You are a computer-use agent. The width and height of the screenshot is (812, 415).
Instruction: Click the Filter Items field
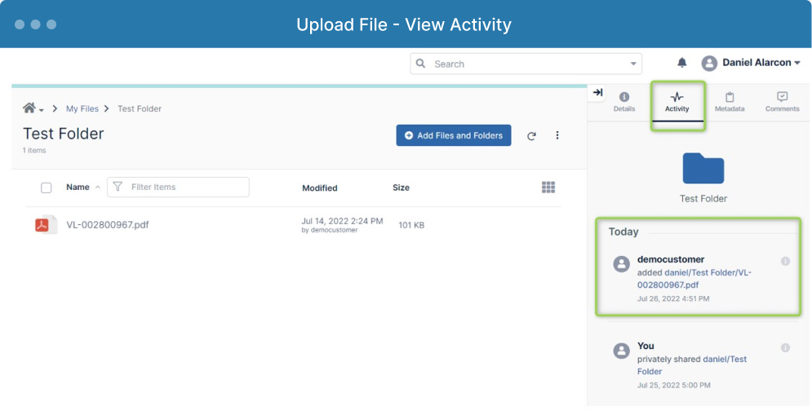pyautogui.click(x=178, y=187)
